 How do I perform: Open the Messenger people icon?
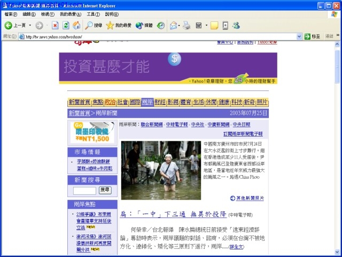236,25
